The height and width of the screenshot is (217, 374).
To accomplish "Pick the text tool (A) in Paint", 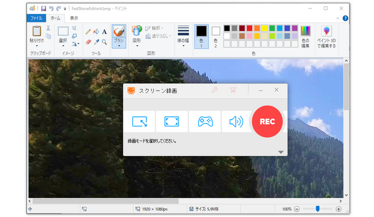I will click(105, 32).
